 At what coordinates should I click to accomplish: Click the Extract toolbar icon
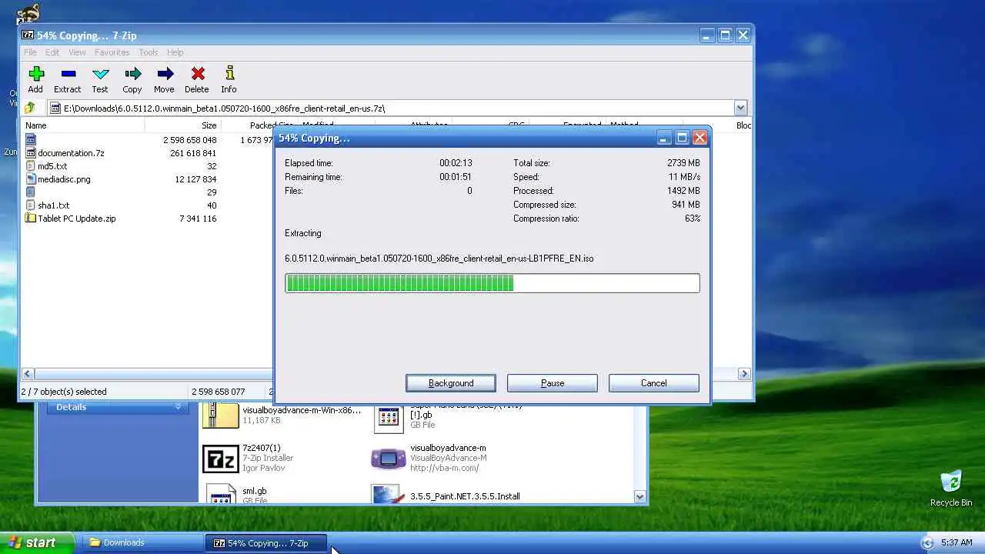coord(68,74)
